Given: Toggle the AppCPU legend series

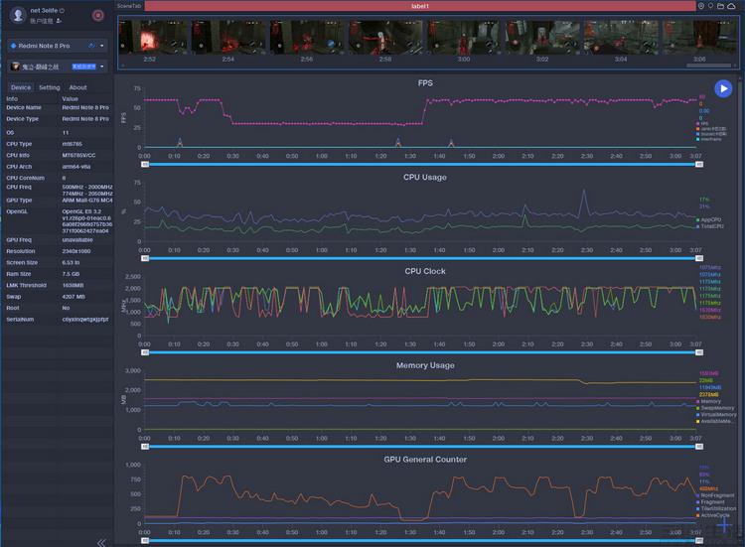Looking at the screenshot, I should (x=711, y=219).
